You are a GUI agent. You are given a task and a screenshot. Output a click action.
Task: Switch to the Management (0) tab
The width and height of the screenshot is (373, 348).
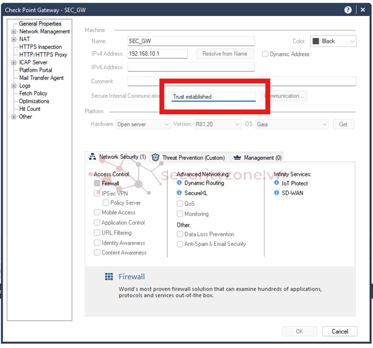click(257, 158)
